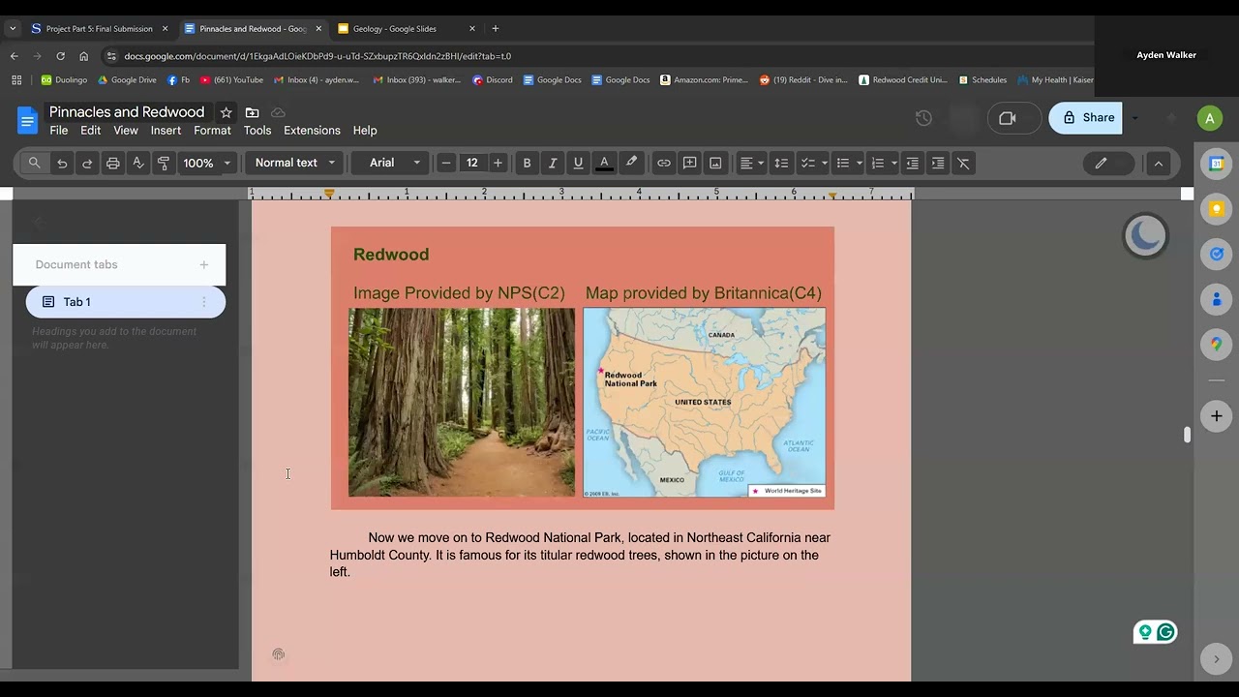Move document using folder icon
Screen dimensions: 1239x697
click(253, 112)
